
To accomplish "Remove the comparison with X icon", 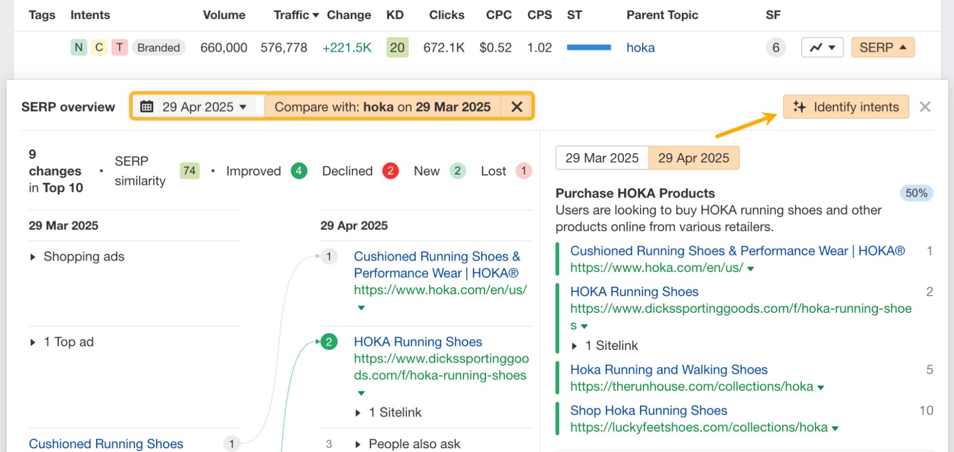I will [x=516, y=107].
